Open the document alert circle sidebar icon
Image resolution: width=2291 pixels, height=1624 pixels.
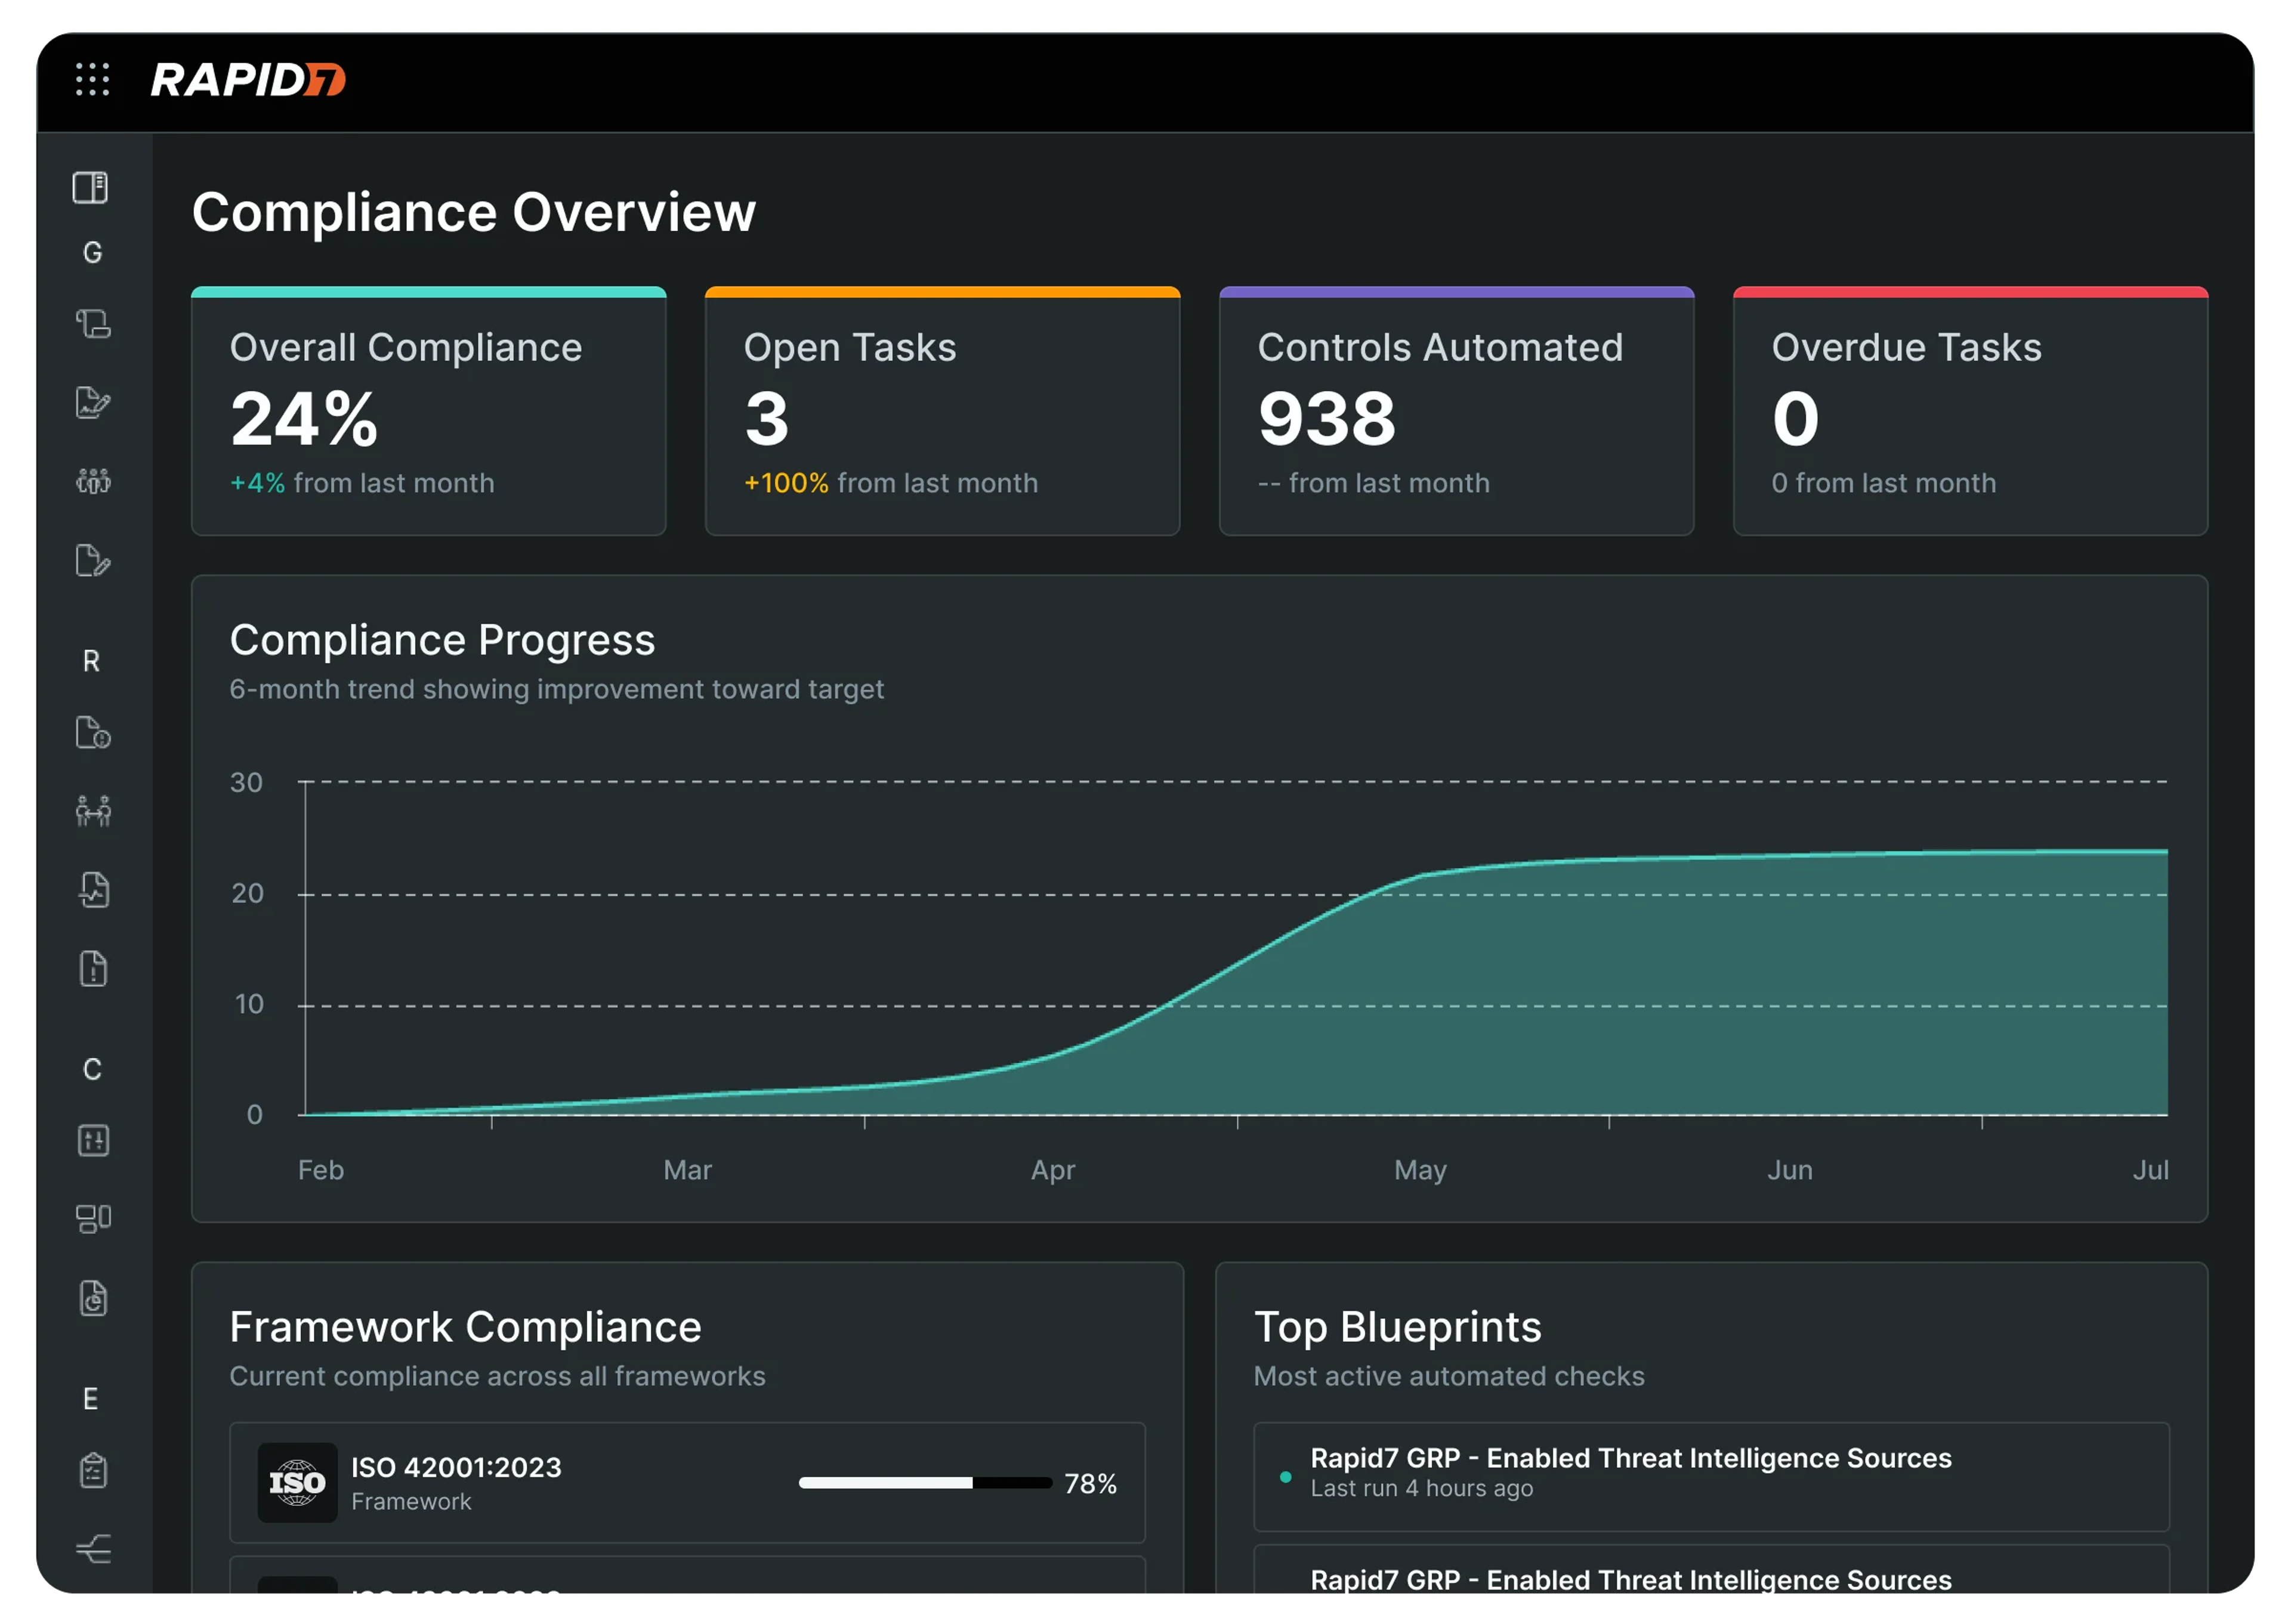[x=92, y=732]
